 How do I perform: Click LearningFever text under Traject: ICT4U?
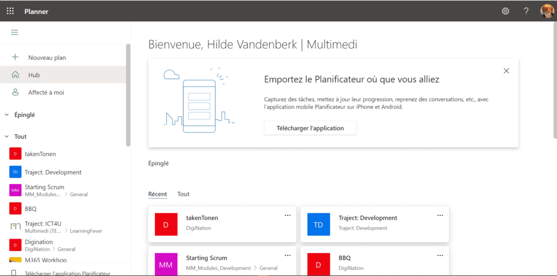(86, 231)
